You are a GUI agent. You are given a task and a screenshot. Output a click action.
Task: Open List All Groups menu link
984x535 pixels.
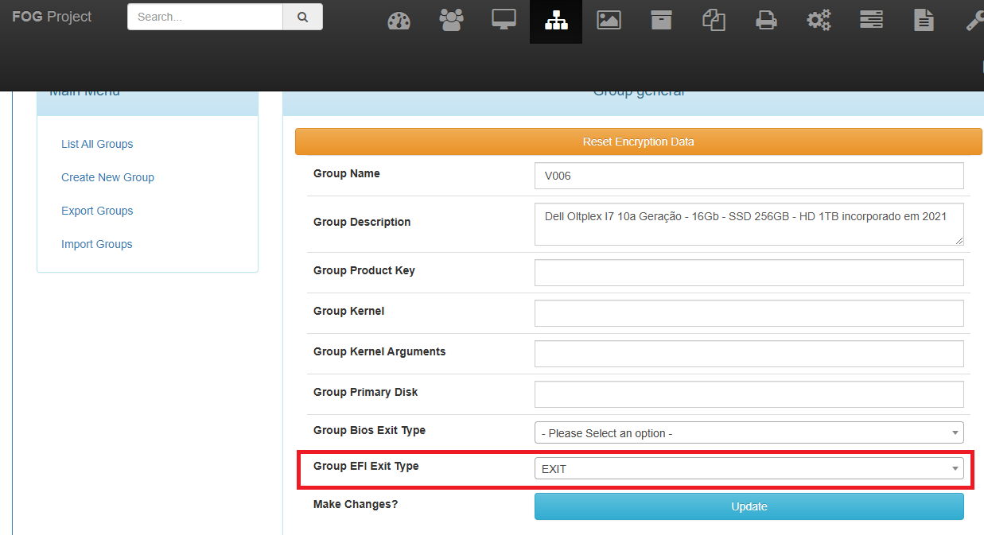[97, 144]
